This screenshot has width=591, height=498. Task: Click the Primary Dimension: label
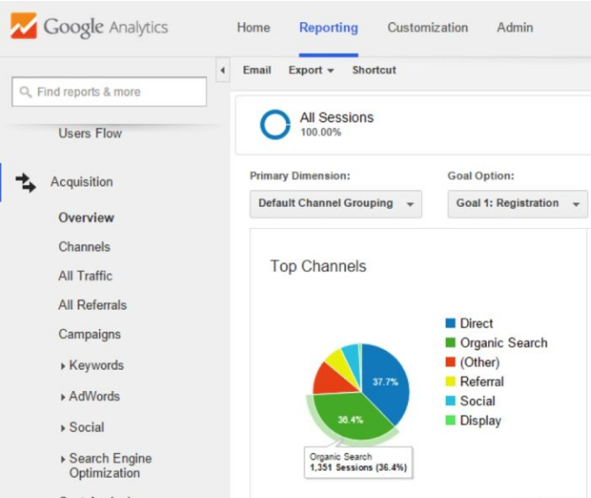tap(300, 176)
